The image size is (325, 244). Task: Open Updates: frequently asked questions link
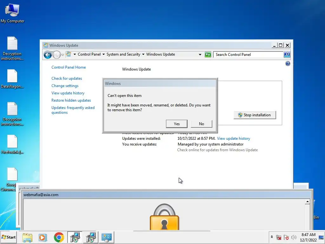tap(73, 110)
